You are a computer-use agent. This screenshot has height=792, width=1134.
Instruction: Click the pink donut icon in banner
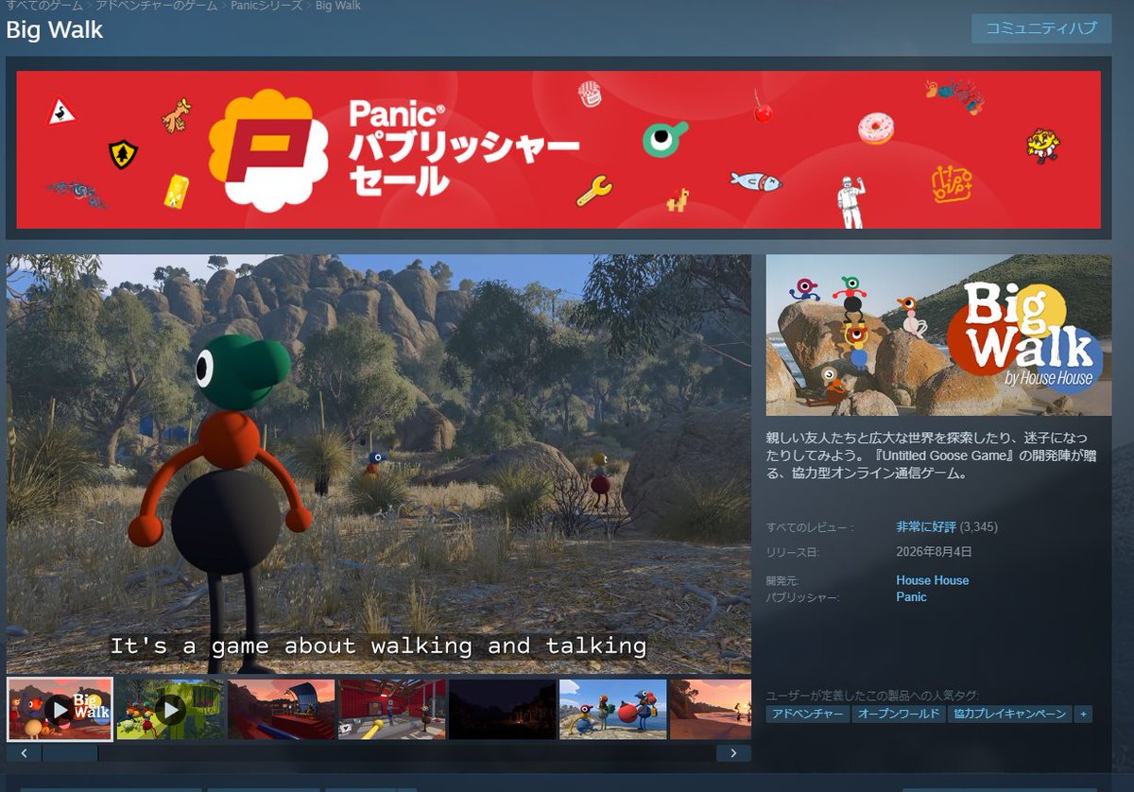[x=876, y=128]
